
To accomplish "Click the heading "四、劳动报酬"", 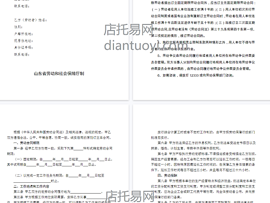I will [167, 176].
